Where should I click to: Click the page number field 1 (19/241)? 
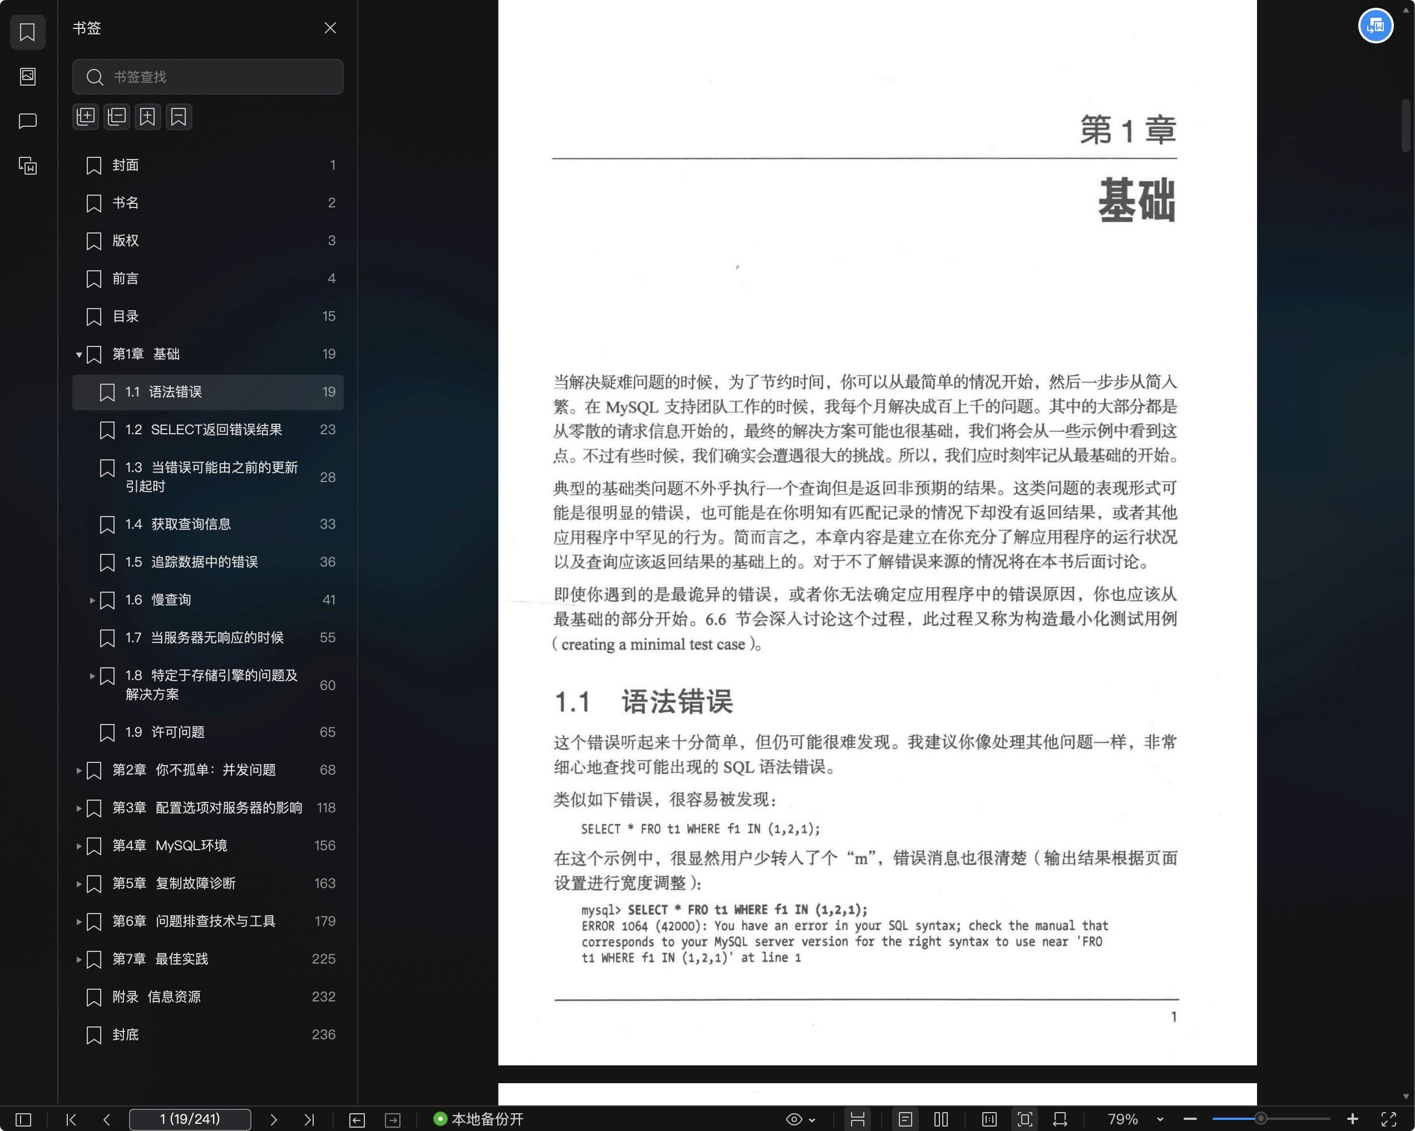(x=190, y=1119)
